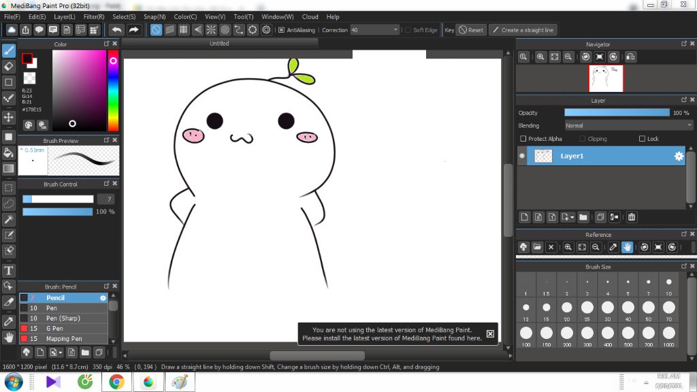
Task: Open Layer menu
Action: pyautogui.click(x=65, y=16)
